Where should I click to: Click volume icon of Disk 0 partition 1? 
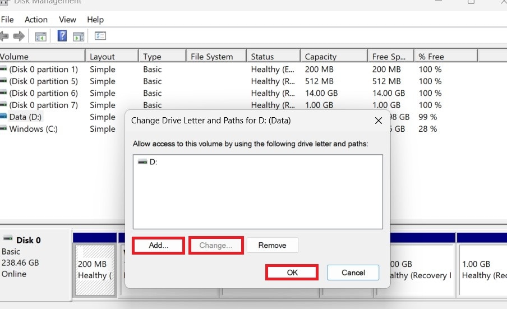[x=3, y=68]
